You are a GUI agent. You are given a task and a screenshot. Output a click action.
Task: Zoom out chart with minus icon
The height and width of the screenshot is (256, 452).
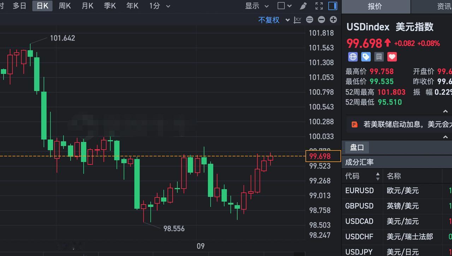[x=321, y=20]
